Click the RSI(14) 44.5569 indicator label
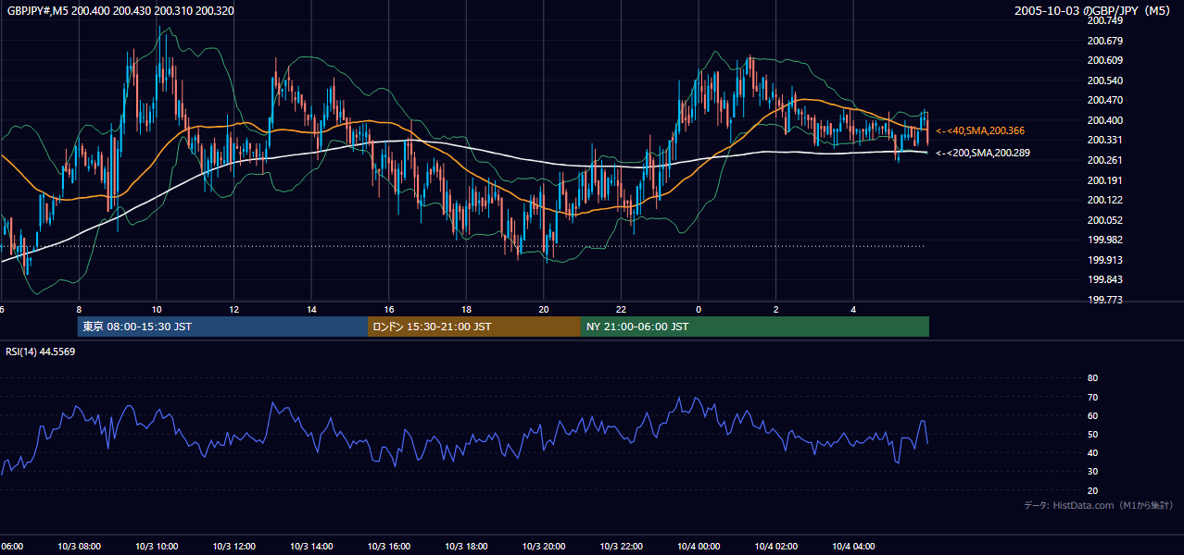The height and width of the screenshot is (555, 1184). tap(41, 351)
